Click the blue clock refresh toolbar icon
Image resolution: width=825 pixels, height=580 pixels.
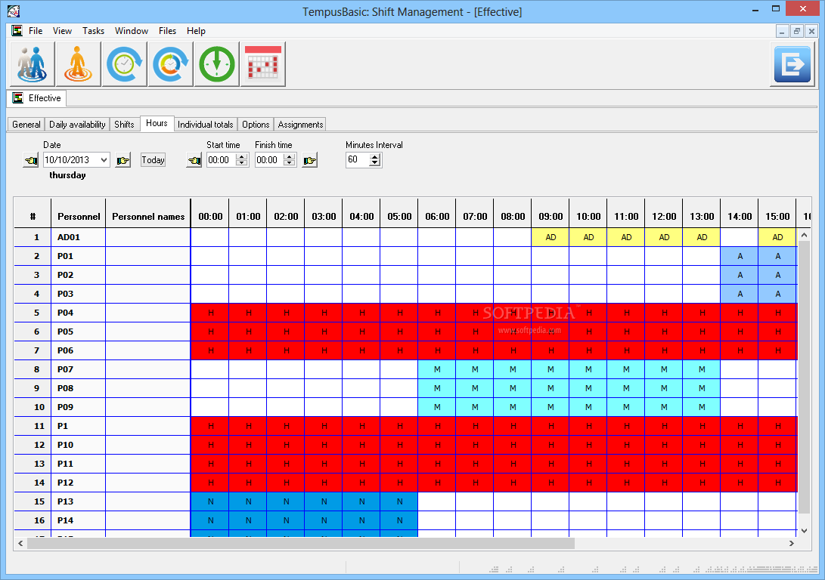[124, 64]
